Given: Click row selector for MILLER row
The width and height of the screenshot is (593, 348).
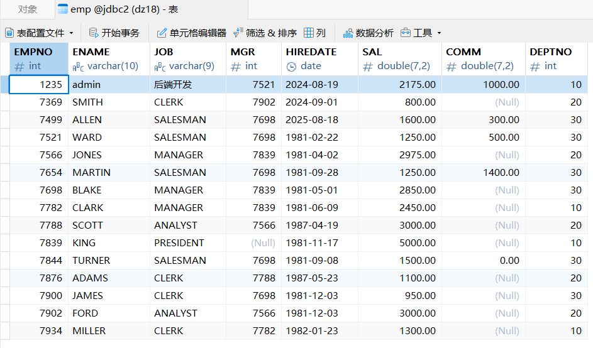Looking at the screenshot, I should tap(5, 330).
